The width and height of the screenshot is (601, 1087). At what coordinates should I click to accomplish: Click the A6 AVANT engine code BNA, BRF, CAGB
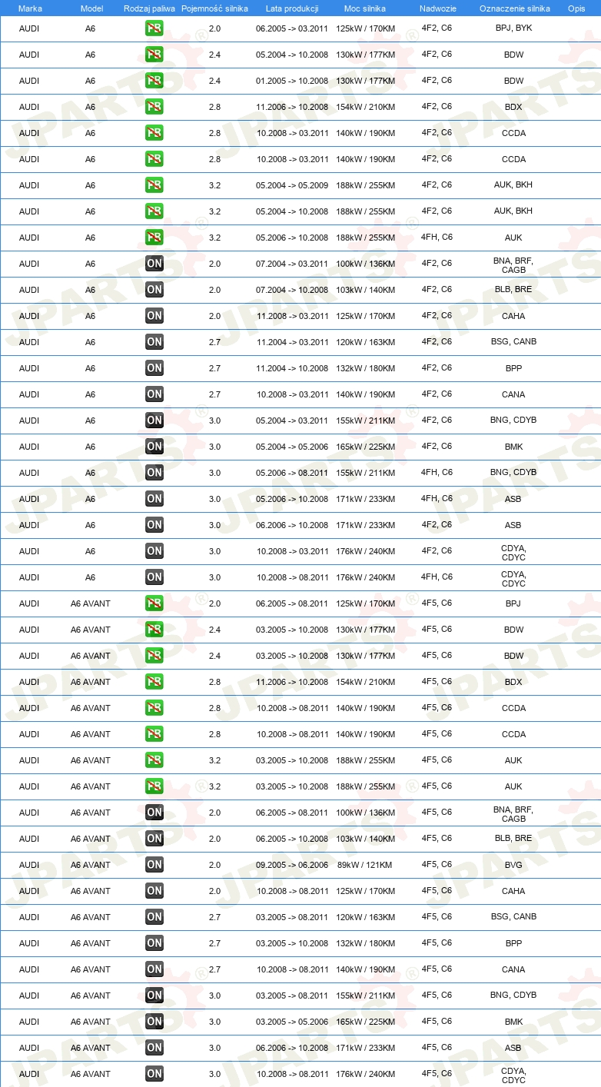[x=513, y=814]
